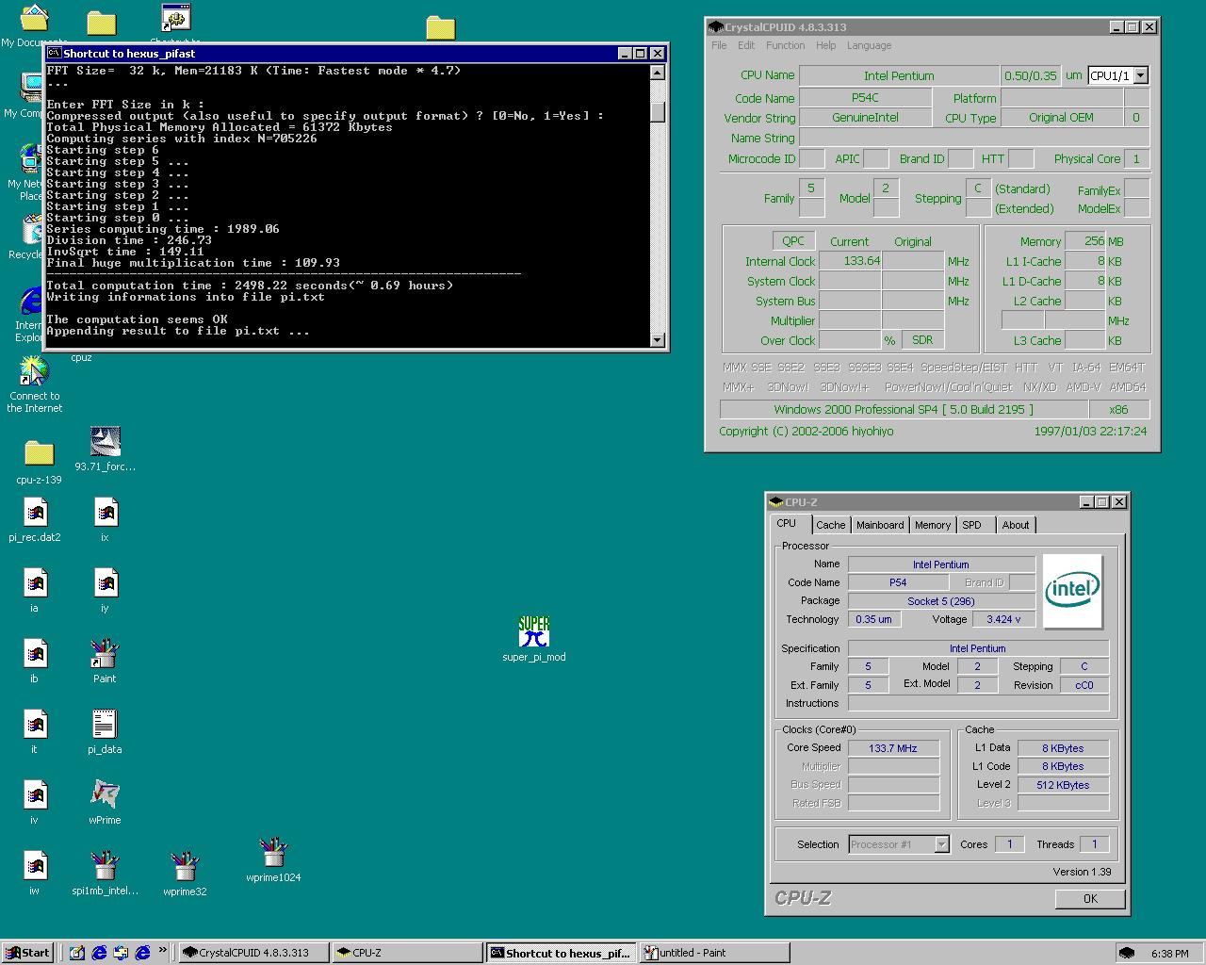
Task: Open the Language menu in CrystalCPUID
Action: coord(869,45)
